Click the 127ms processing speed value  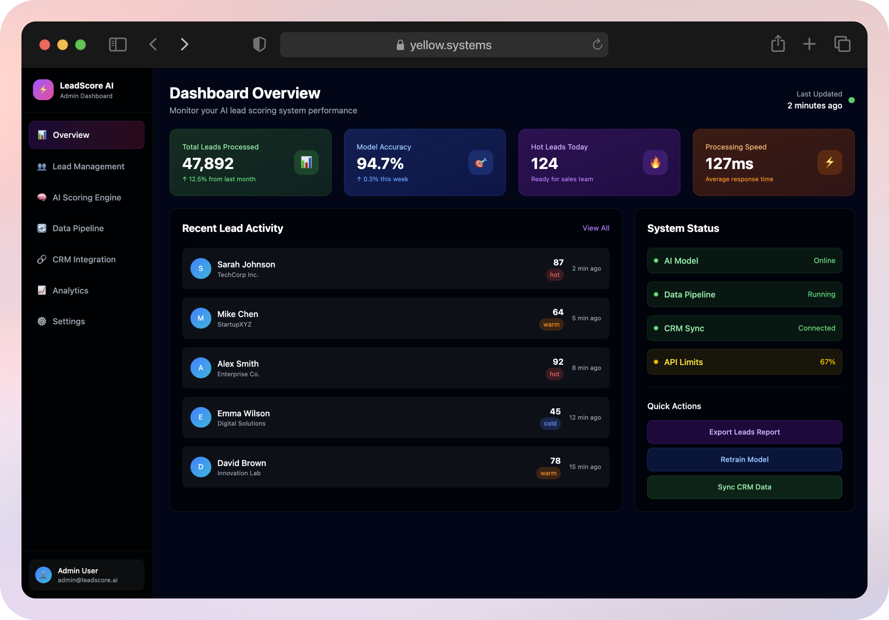pos(729,164)
